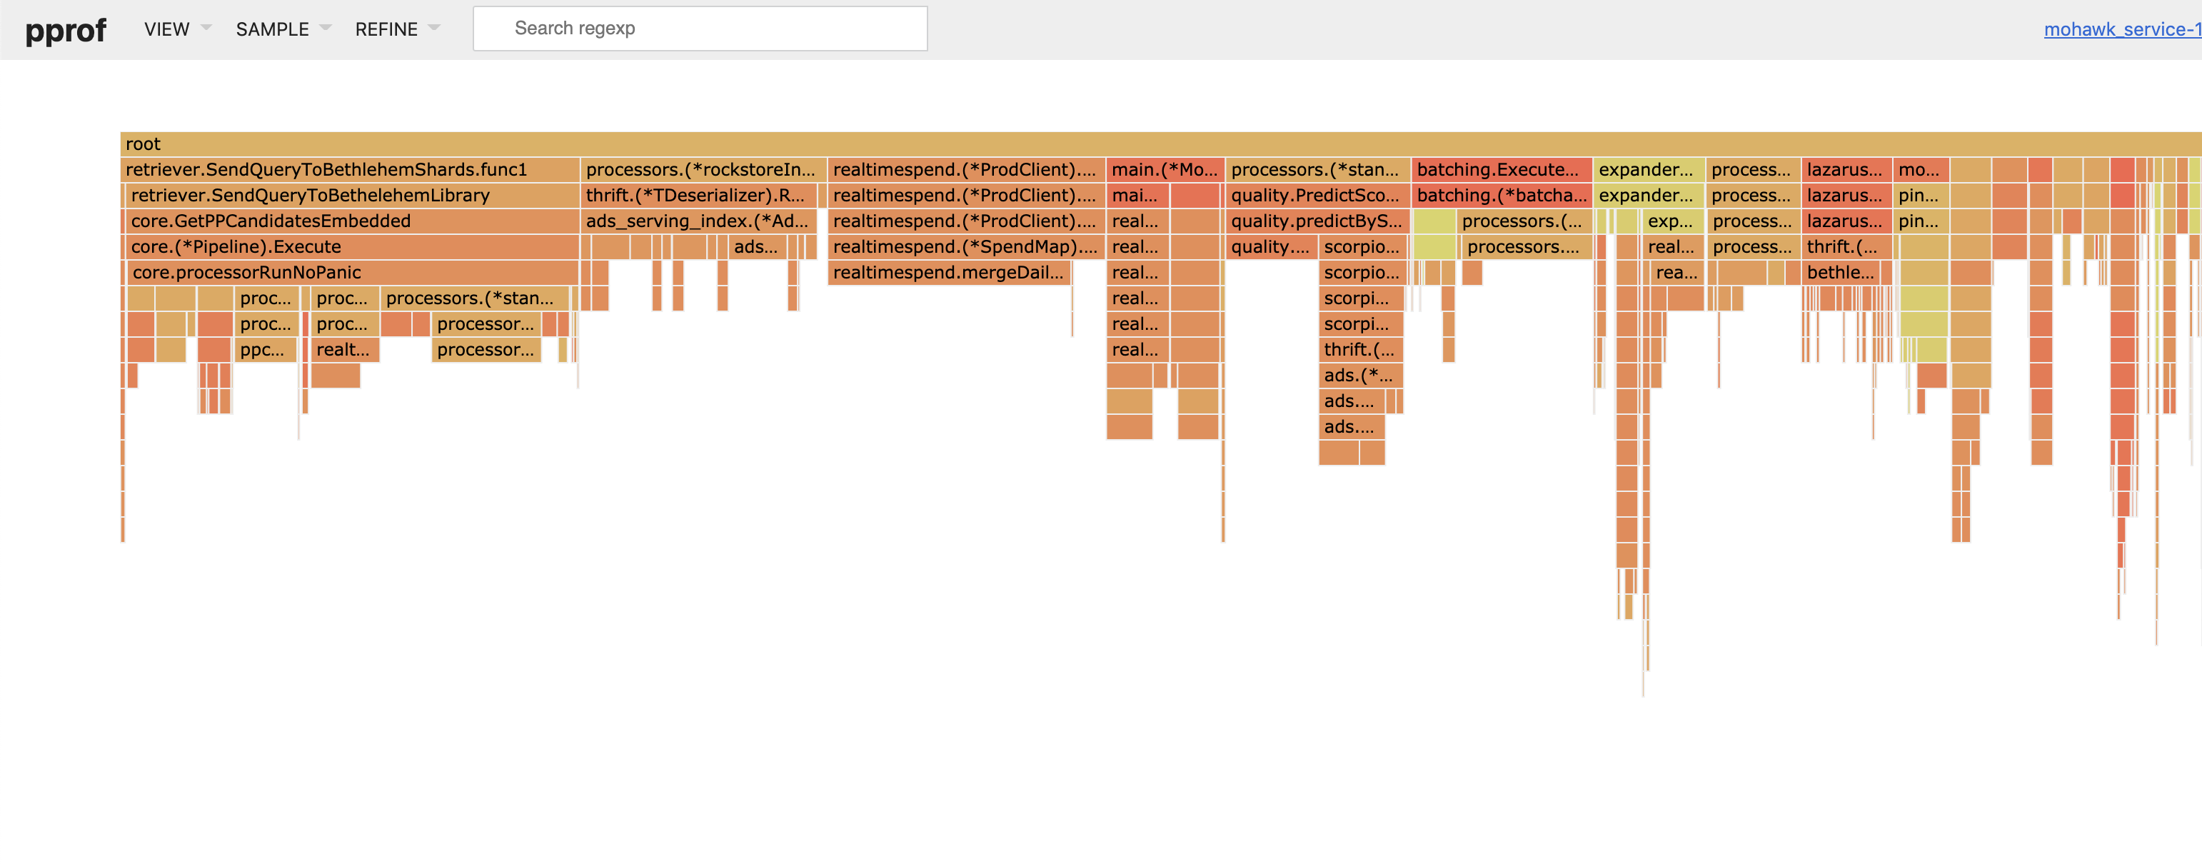Select the realtimespend.mergeDail... frame
The width and height of the screenshot is (2202, 864).
[x=949, y=272]
